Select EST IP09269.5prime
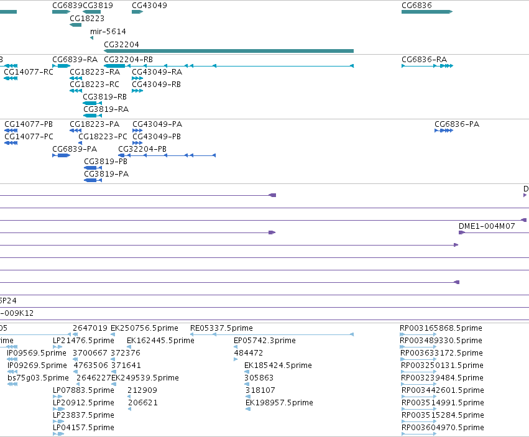 click(12, 372)
